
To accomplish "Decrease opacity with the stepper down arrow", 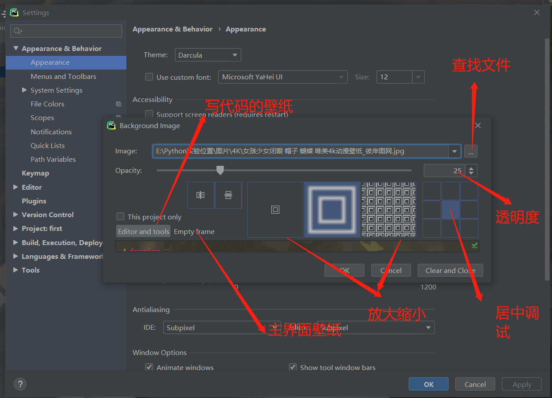I will 472,173.
